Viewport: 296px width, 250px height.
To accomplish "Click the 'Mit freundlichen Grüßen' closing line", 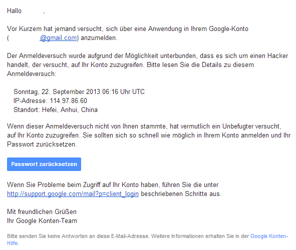I will click(x=42, y=211).
